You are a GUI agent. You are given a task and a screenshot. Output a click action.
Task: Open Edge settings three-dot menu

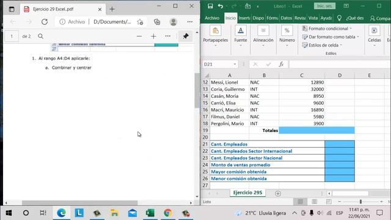(190, 22)
